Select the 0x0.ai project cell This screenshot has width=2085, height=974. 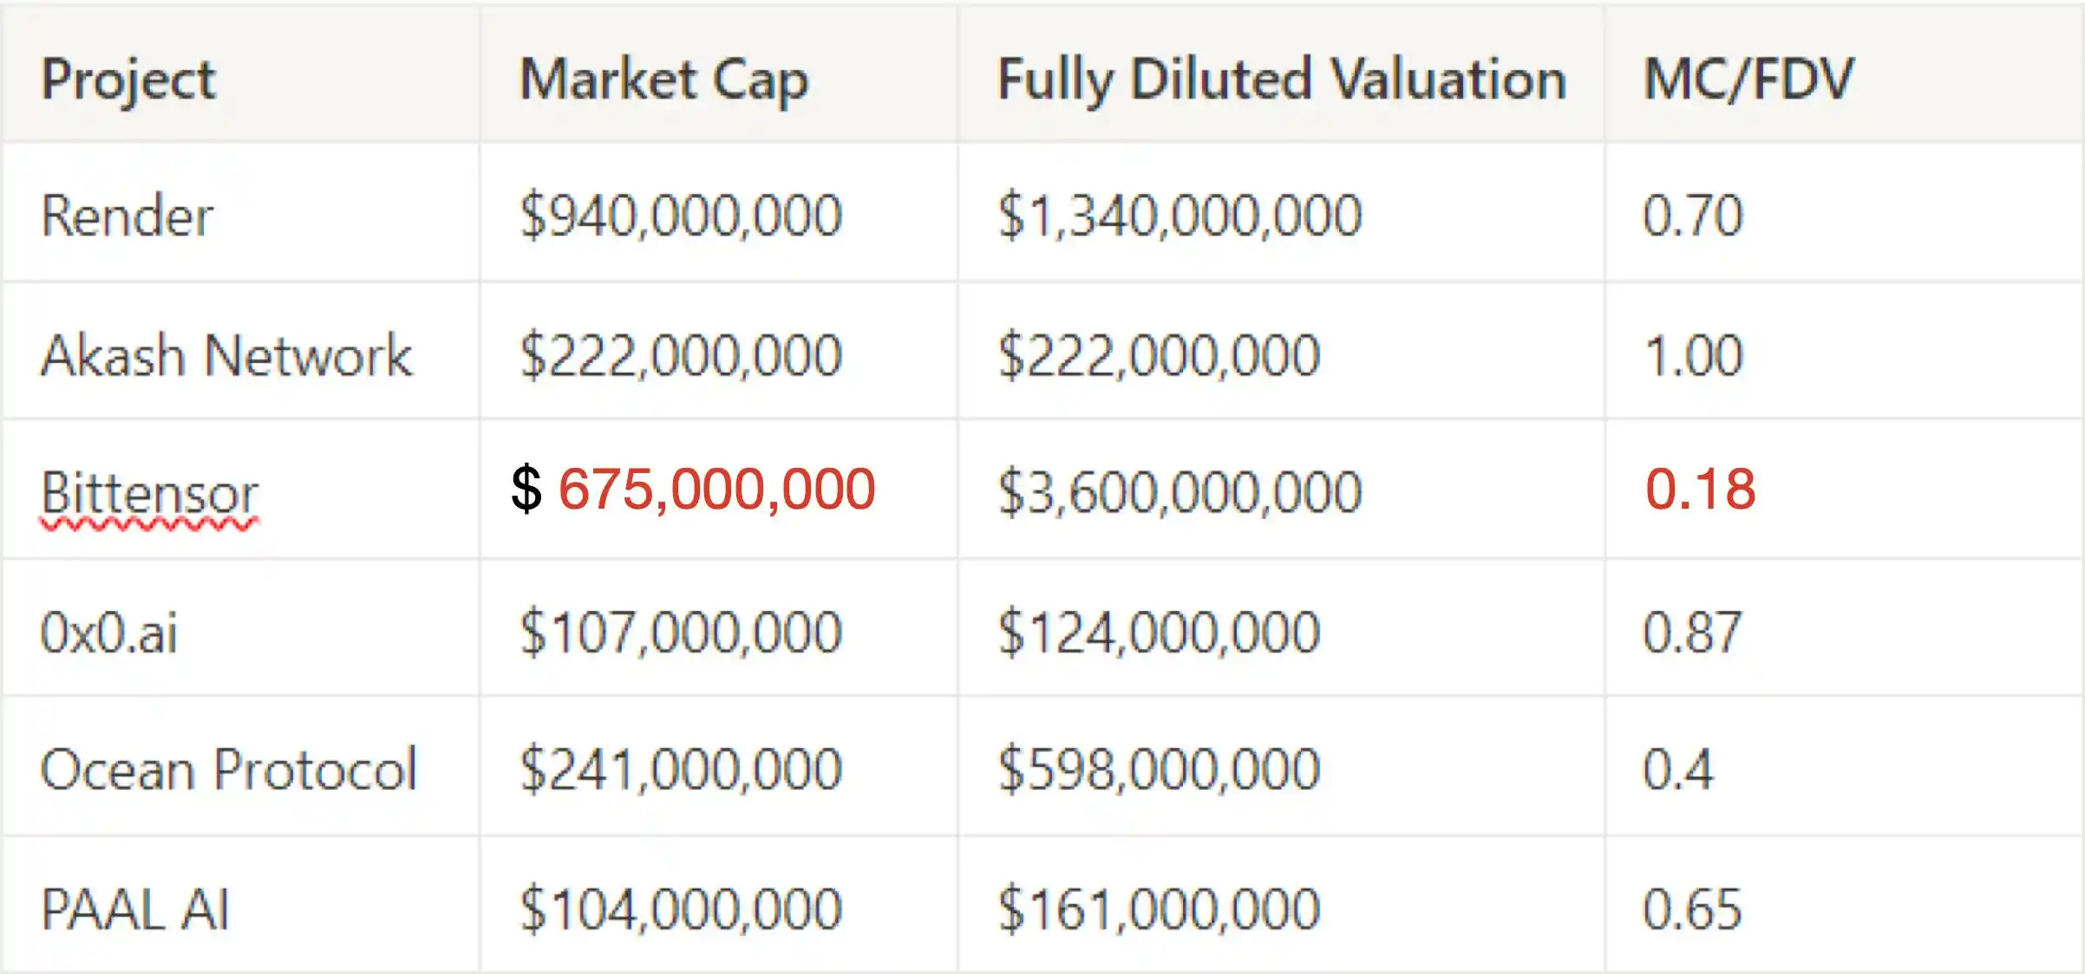coord(109,632)
